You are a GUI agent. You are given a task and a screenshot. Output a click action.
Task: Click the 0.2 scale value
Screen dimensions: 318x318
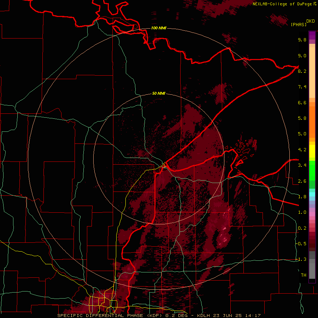coord(302,228)
